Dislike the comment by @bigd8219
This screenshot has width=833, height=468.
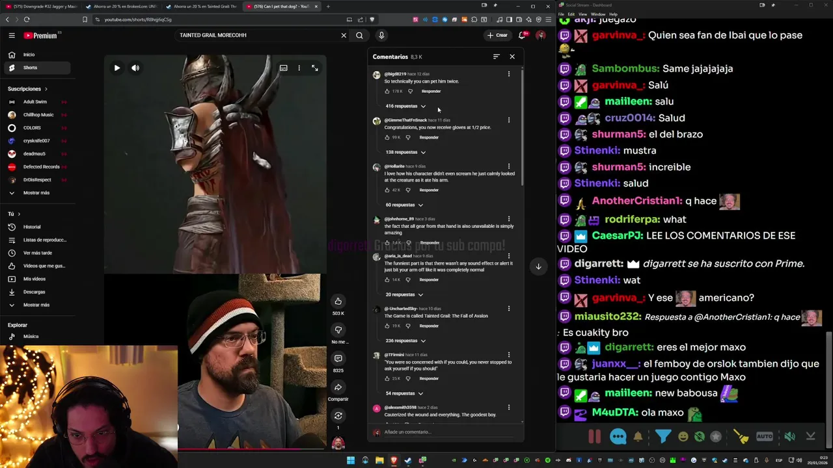coord(410,91)
